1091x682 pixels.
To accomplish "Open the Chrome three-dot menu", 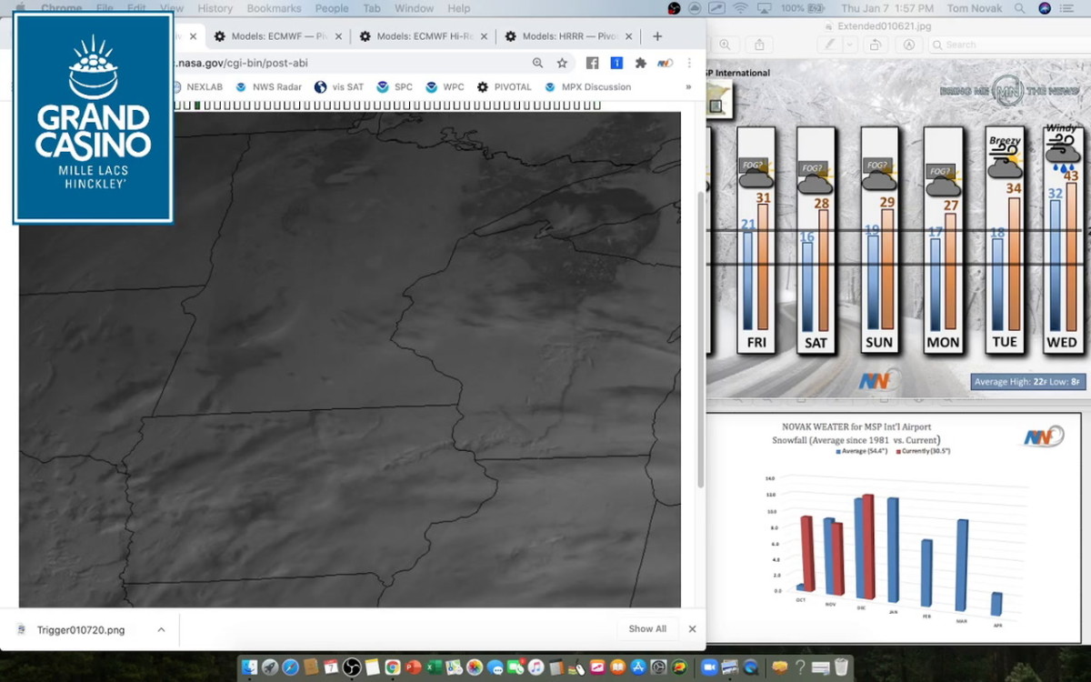I will [x=690, y=63].
